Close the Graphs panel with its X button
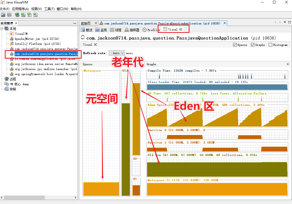Screen dimensions: 292x204 coord(288,64)
